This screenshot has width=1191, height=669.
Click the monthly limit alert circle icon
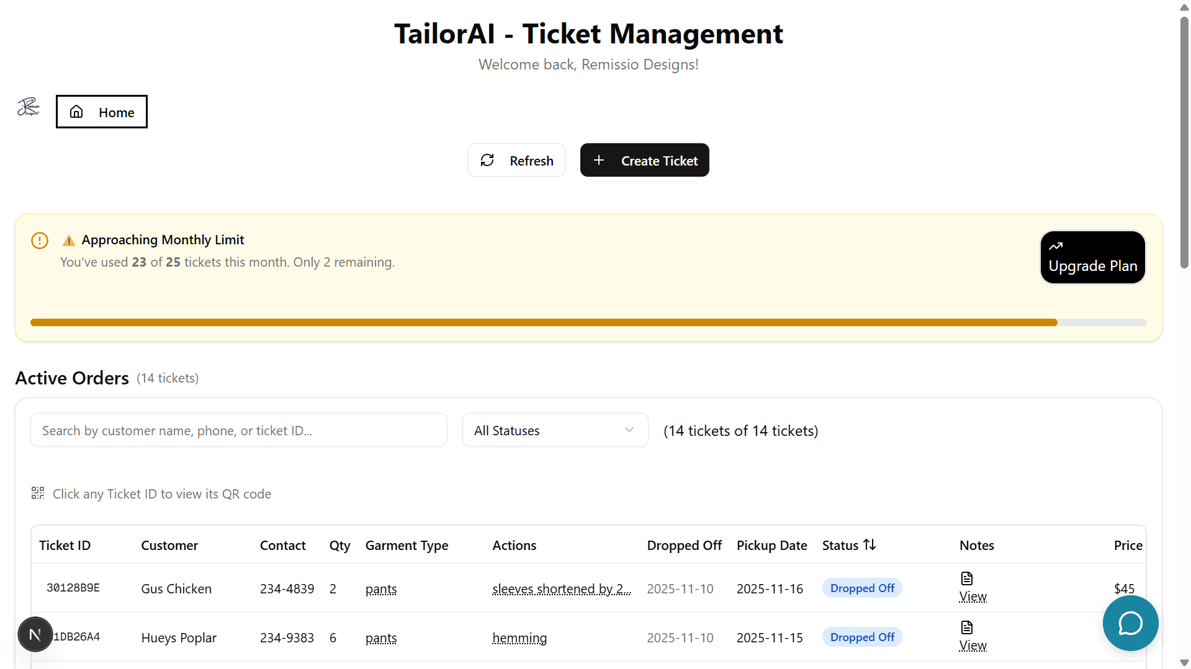pyautogui.click(x=40, y=241)
